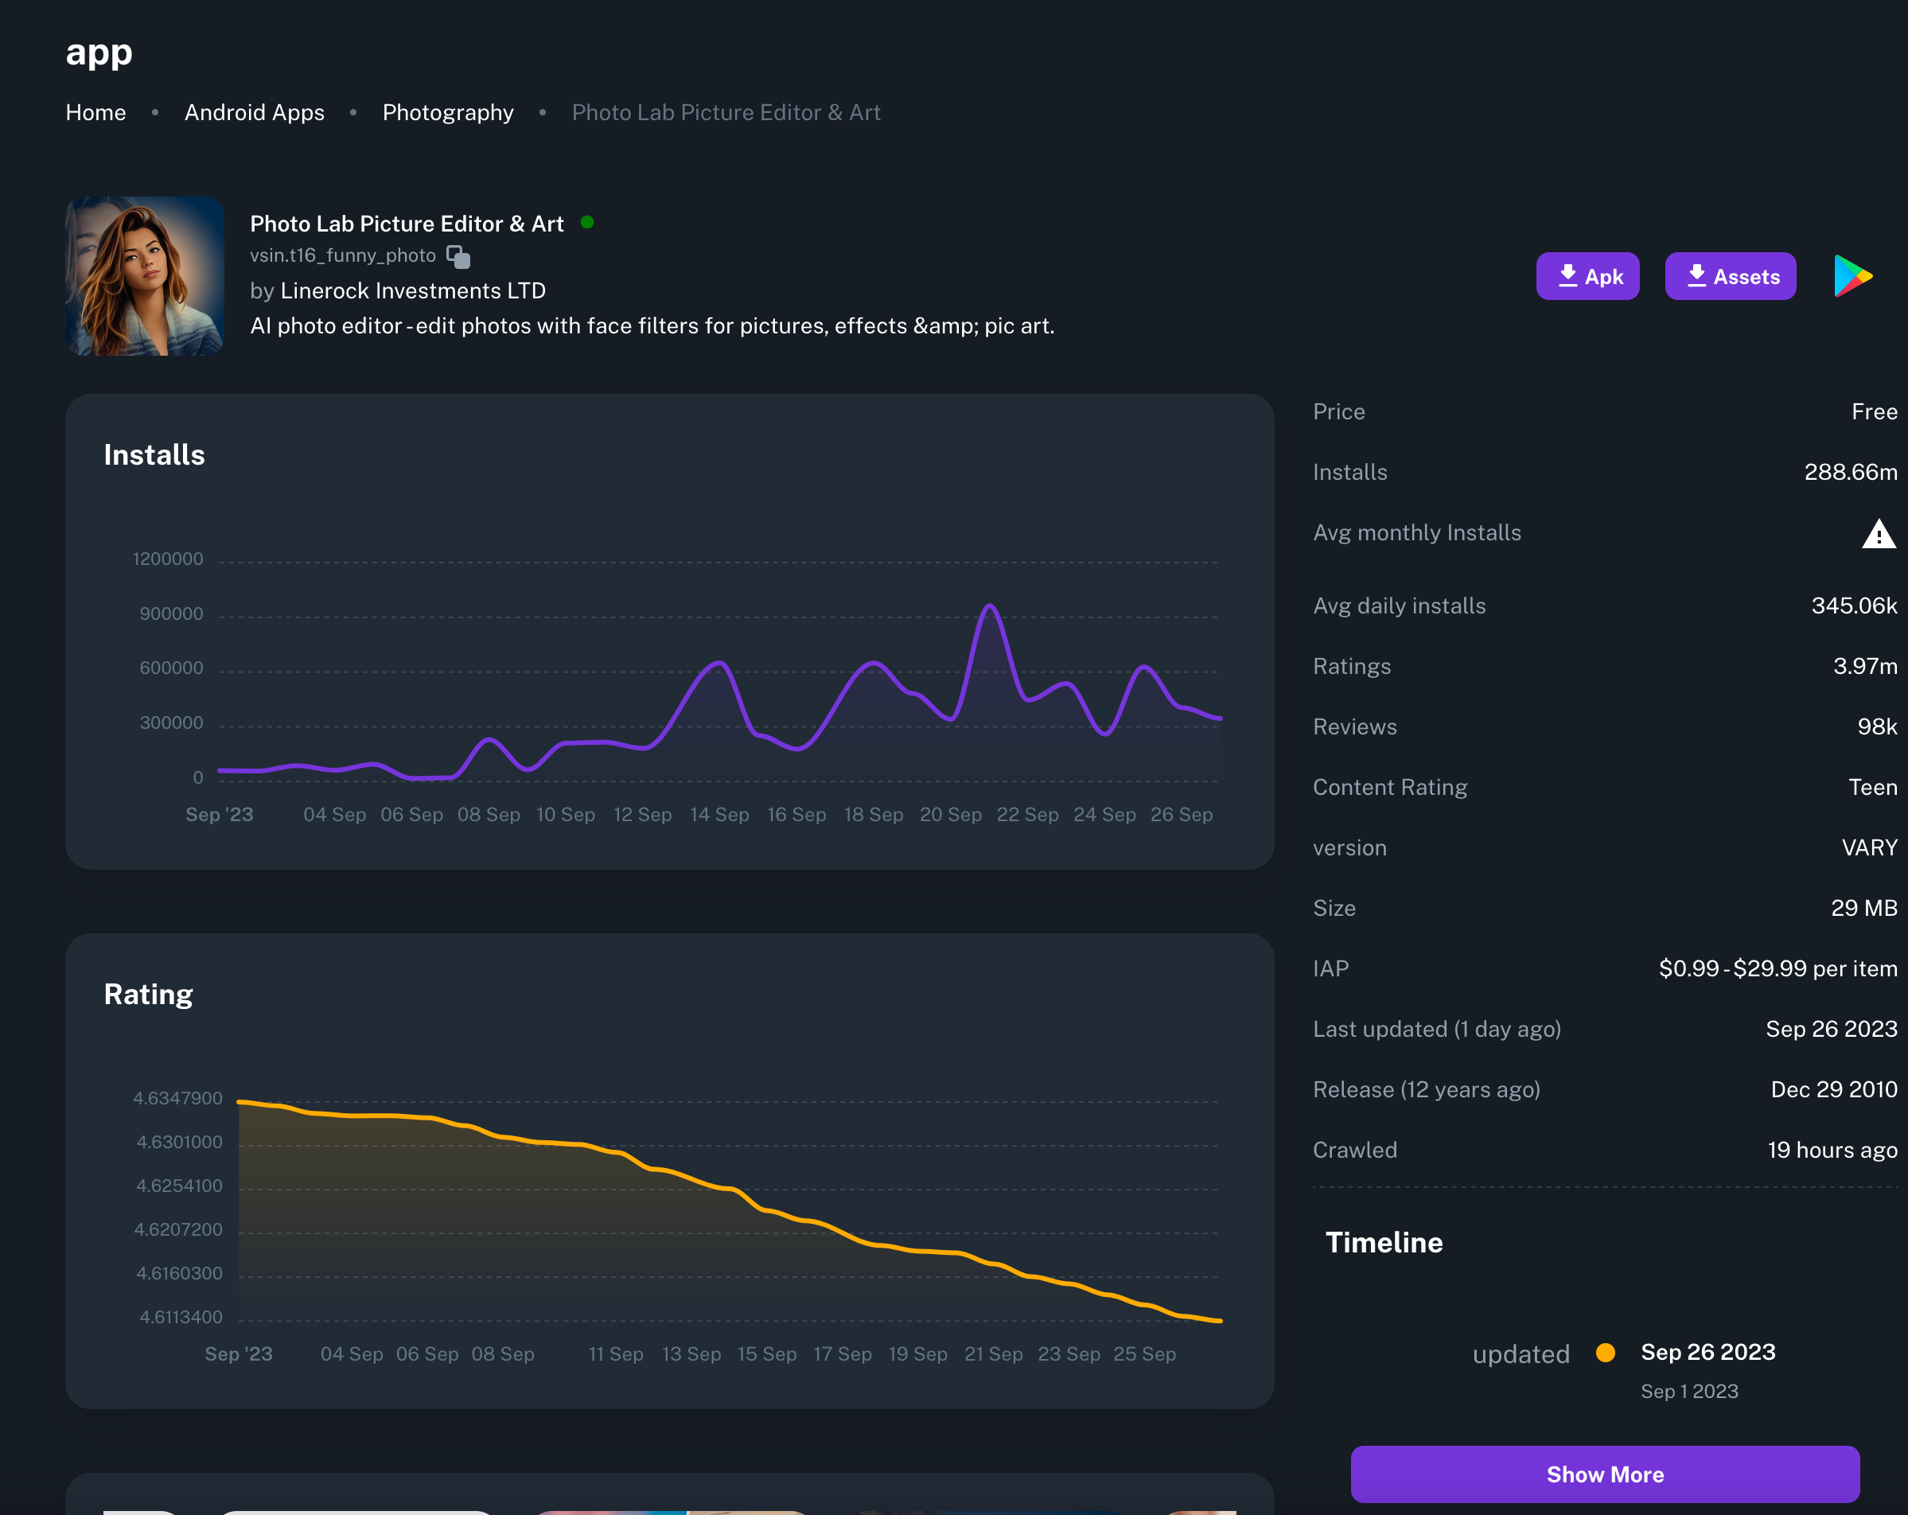Select the vsin.t16_funny_photo package name

[x=342, y=255]
